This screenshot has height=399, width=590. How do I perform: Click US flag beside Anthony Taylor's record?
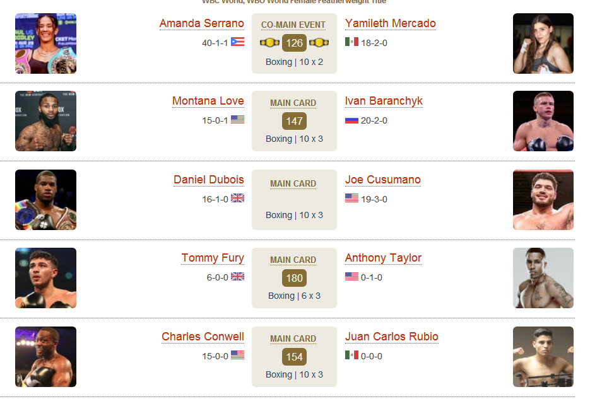[352, 277]
